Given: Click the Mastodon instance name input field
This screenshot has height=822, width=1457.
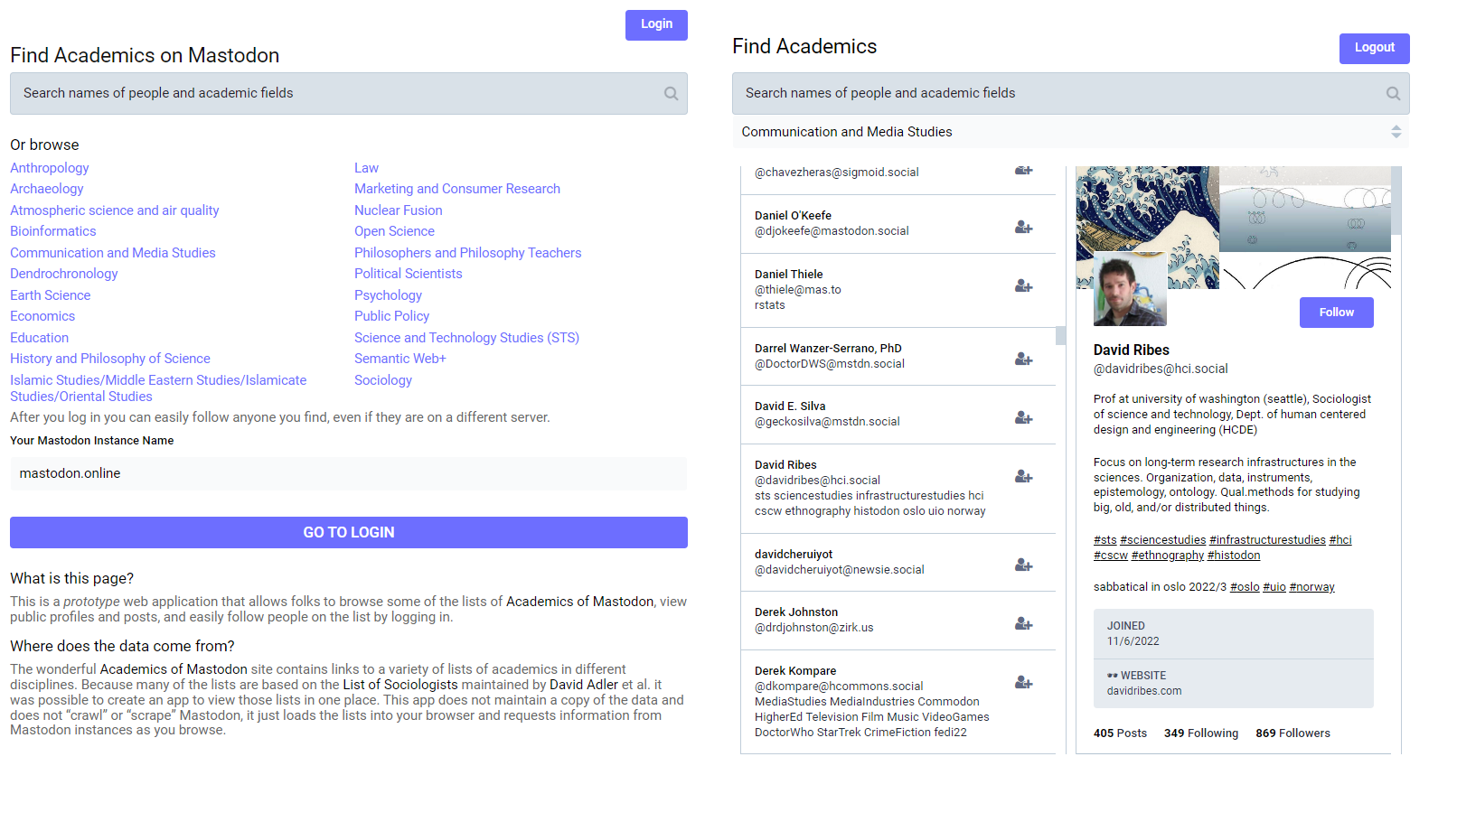Looking at the screenshot, I should (349, 473).
